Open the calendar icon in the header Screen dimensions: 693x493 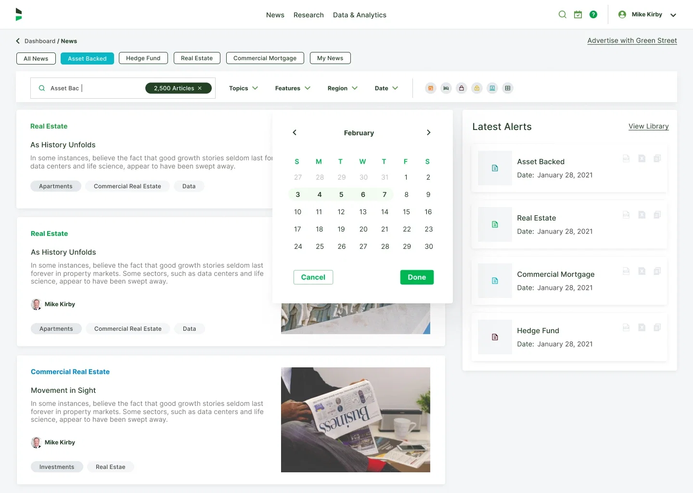pos(578,14)
